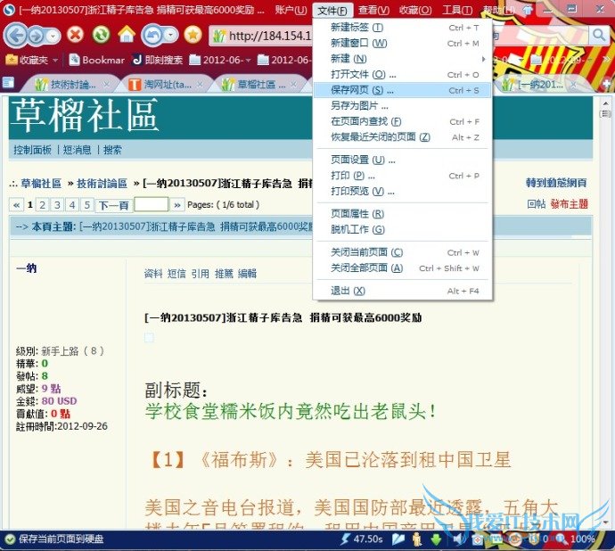615x551 pixels.
Task: Refresh the page with green reload icon
Action: pyautogui.click(x=101, y=36)
